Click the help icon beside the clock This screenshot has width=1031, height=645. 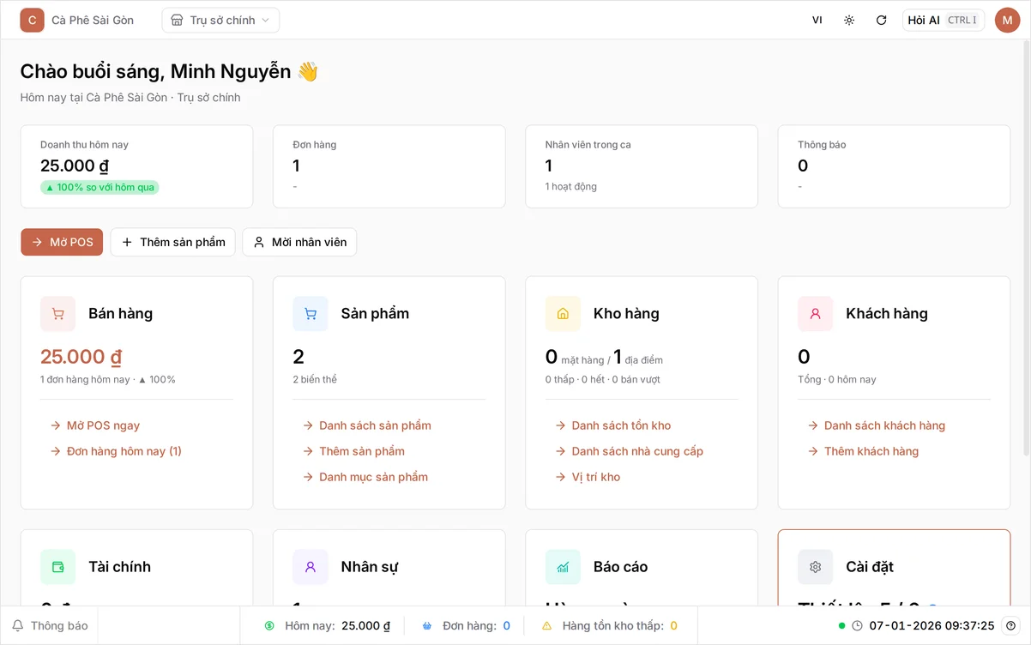click(1010, 625)
